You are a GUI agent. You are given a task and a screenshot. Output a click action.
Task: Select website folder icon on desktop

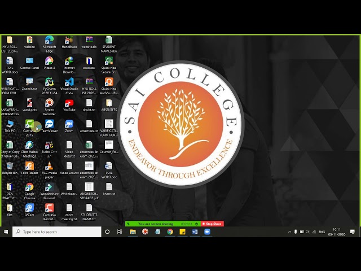[x=29, y=42]
